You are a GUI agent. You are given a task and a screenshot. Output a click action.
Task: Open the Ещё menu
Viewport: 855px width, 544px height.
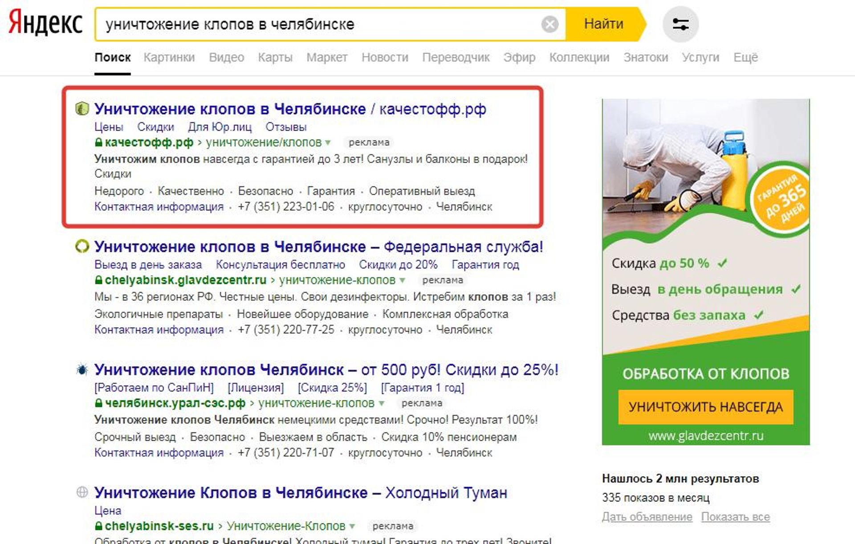pos(745,57)
